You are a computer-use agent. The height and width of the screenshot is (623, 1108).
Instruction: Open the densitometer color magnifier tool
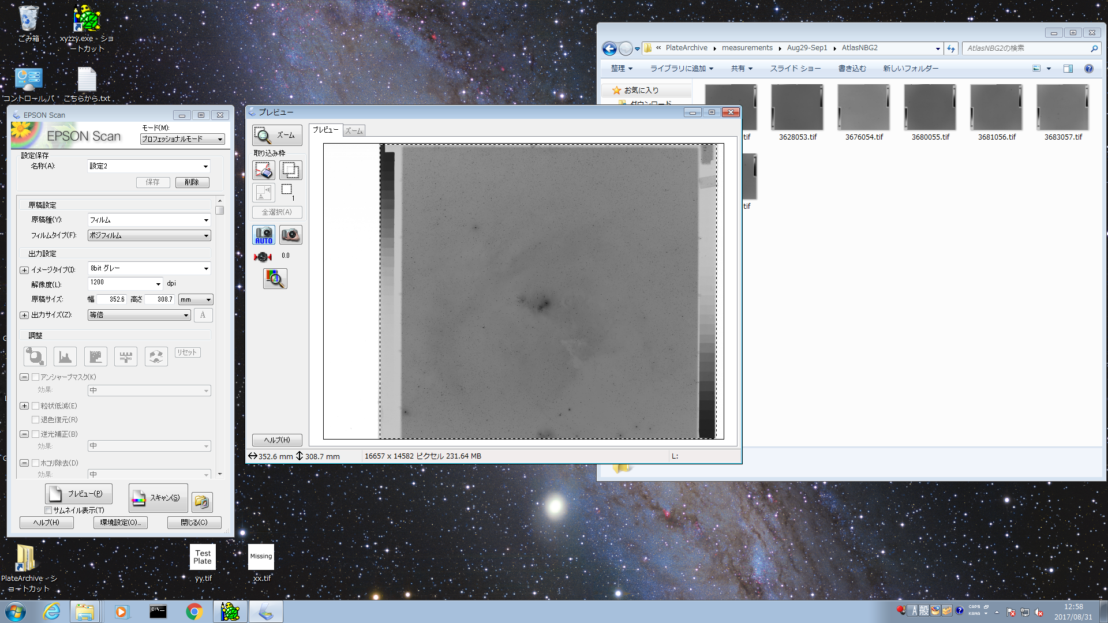[x=275, y=279]
